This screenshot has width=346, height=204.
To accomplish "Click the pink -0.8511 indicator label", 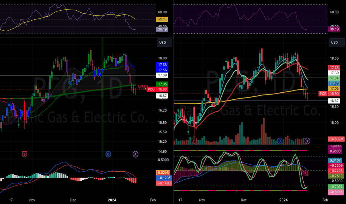I will click(336, 192).
